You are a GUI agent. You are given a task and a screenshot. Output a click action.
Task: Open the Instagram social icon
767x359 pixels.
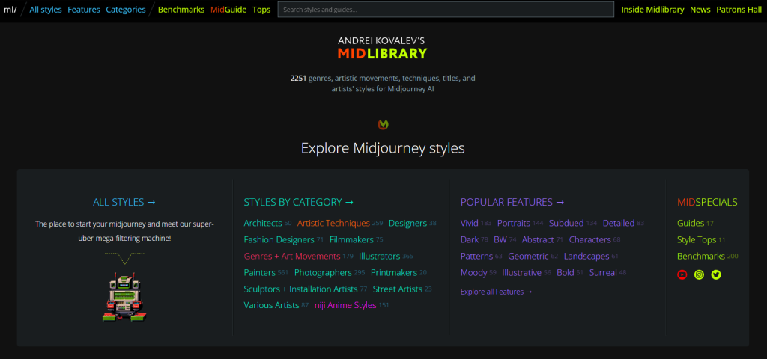point(699,274)
